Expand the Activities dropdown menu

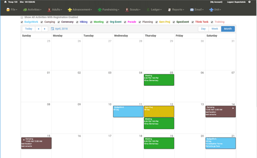coord(32,10)
